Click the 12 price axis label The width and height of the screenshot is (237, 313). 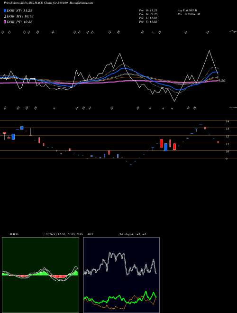pos(227,137)
